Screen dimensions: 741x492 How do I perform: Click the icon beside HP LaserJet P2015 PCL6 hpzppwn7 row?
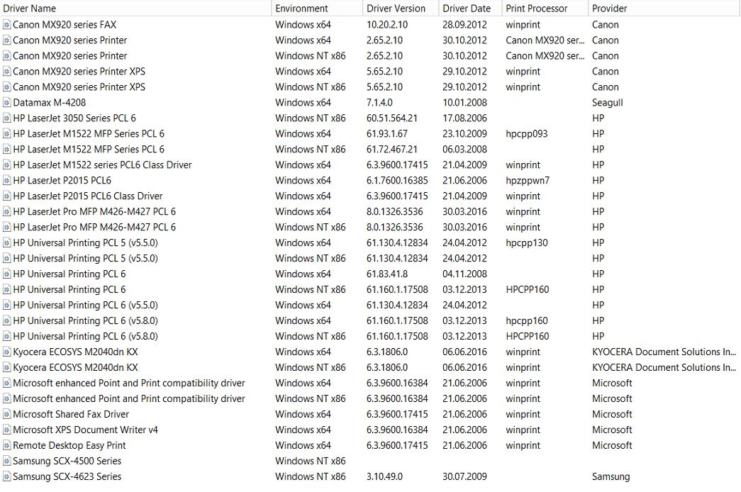(6, 181)
